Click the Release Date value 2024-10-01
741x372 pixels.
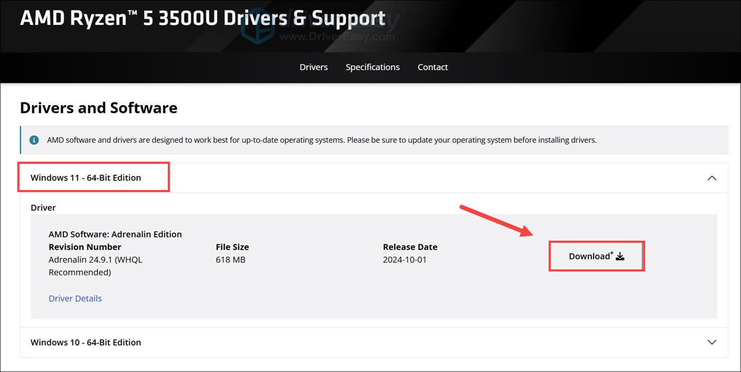click(405, 259)
